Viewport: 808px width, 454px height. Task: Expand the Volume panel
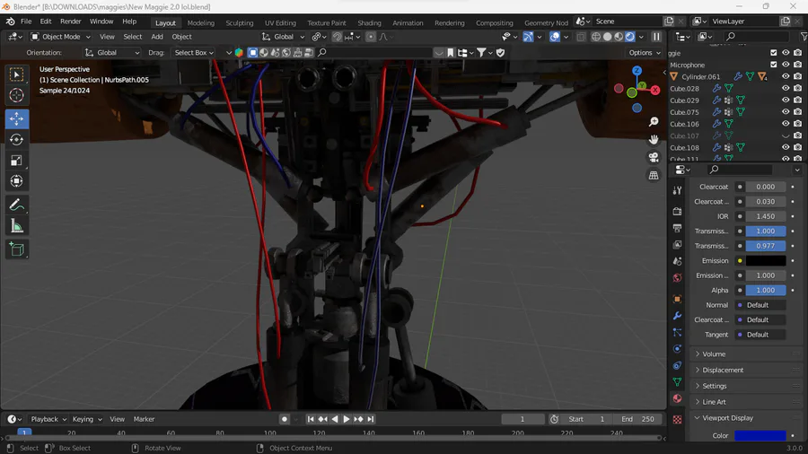point(714,354)
